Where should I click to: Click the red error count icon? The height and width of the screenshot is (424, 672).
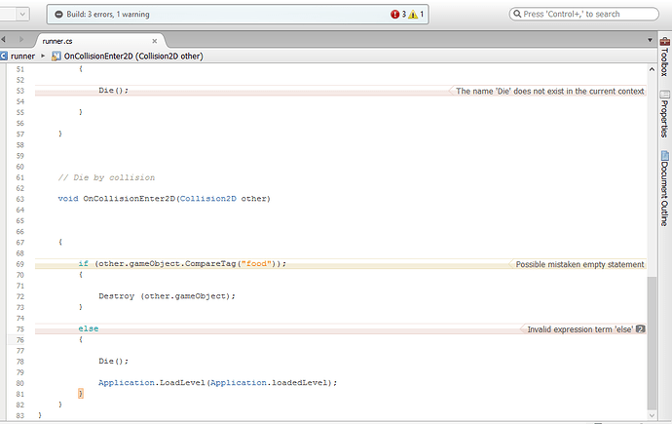tap(395, 15)
